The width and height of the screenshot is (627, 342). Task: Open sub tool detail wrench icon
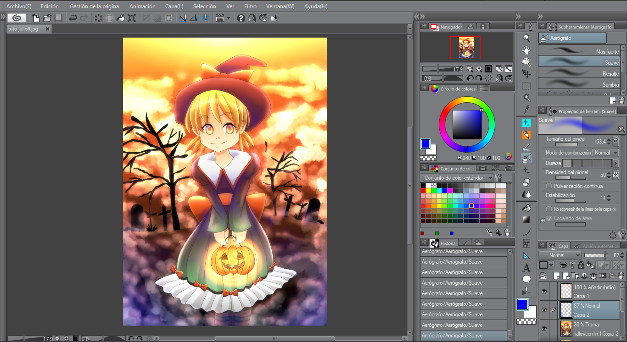[622, 130]
